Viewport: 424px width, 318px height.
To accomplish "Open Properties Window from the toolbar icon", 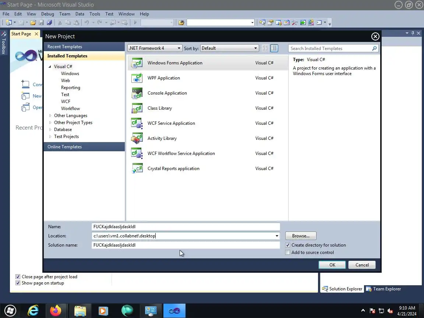I will (271, 22).
